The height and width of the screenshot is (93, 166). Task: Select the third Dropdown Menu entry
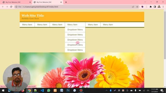click(75, 40)
